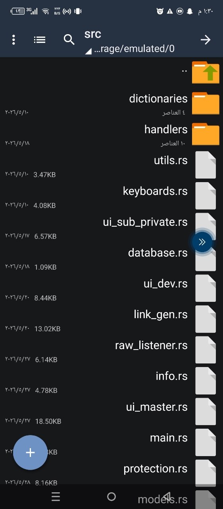Open database.rs file
The height and width of the screenshot is (509, 223).
[x=111, y=257]
